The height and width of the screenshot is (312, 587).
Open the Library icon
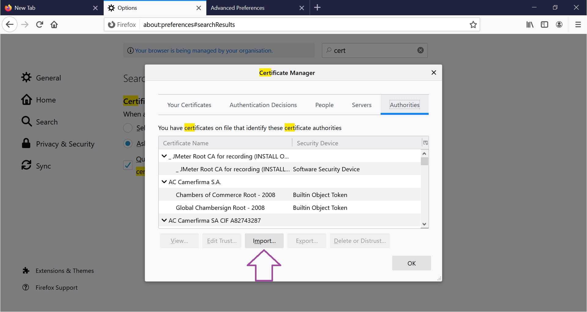[530, 24]
